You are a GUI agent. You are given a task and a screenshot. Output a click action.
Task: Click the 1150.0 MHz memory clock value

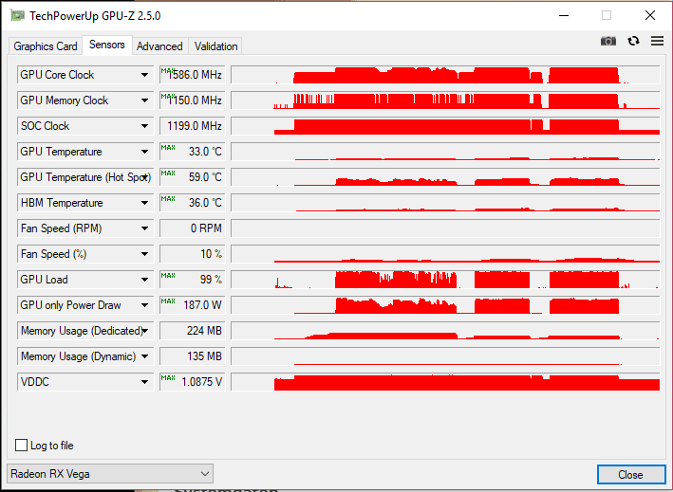[193, 100]
